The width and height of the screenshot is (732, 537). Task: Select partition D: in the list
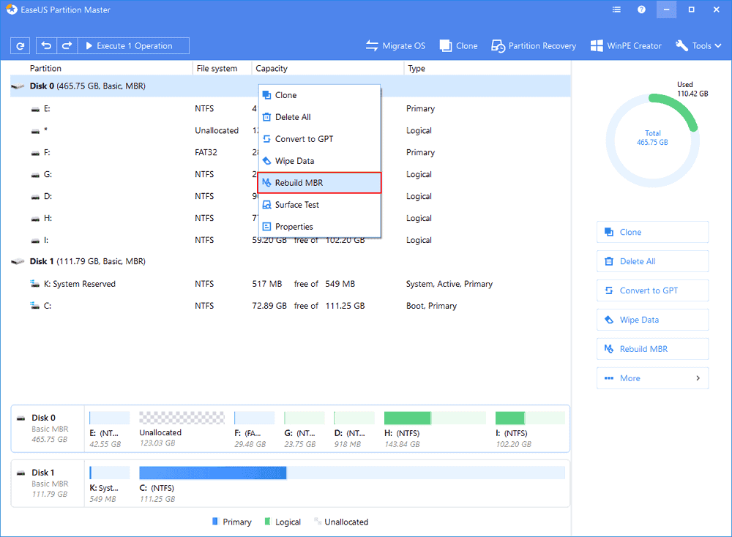290,196
